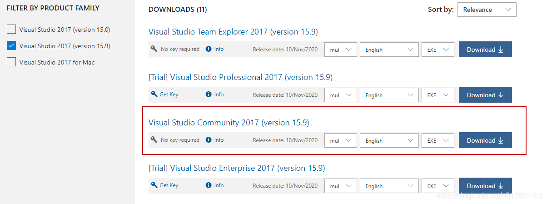The width and height of the screenshot is (547, 204).
Task: Click Get Key link for Enterprise 2017
Action: click(x=169, y=185)
